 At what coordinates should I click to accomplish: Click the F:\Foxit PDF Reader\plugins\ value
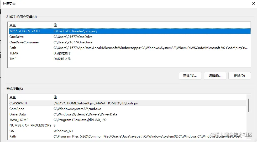(75, 31)
